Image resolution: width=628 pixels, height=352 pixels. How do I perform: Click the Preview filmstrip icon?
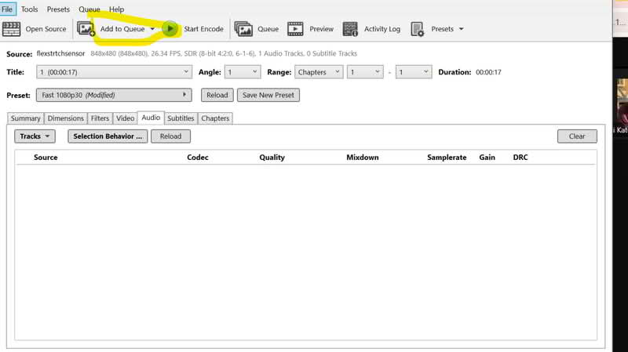click(x=295, y=29)
